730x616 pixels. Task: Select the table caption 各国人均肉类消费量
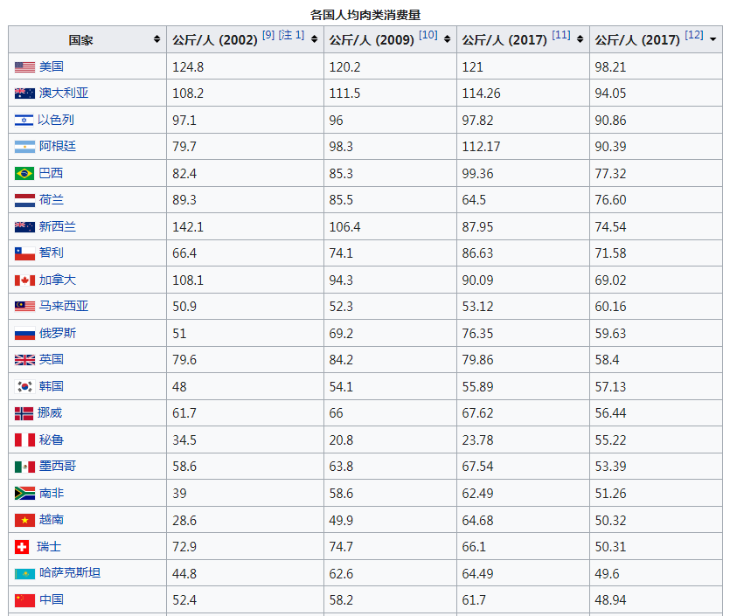tap(365, 15)
